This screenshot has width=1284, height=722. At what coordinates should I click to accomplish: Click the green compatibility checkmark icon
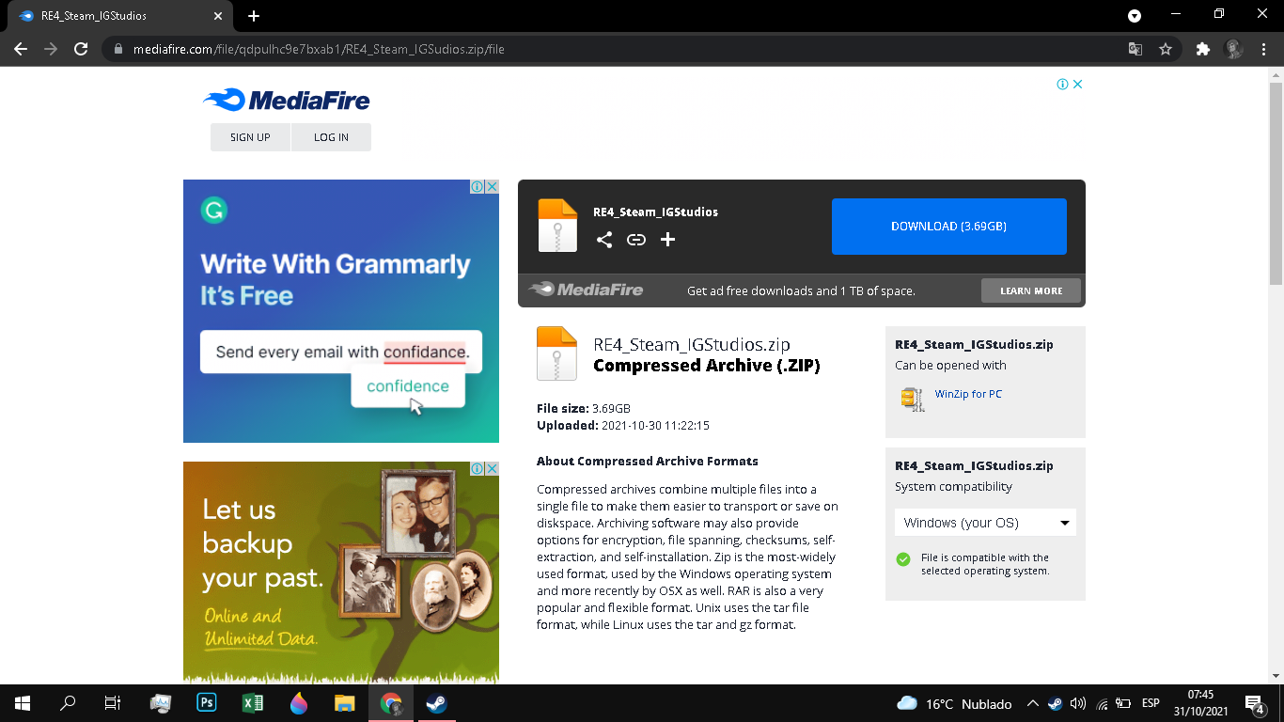coord(903,559)
